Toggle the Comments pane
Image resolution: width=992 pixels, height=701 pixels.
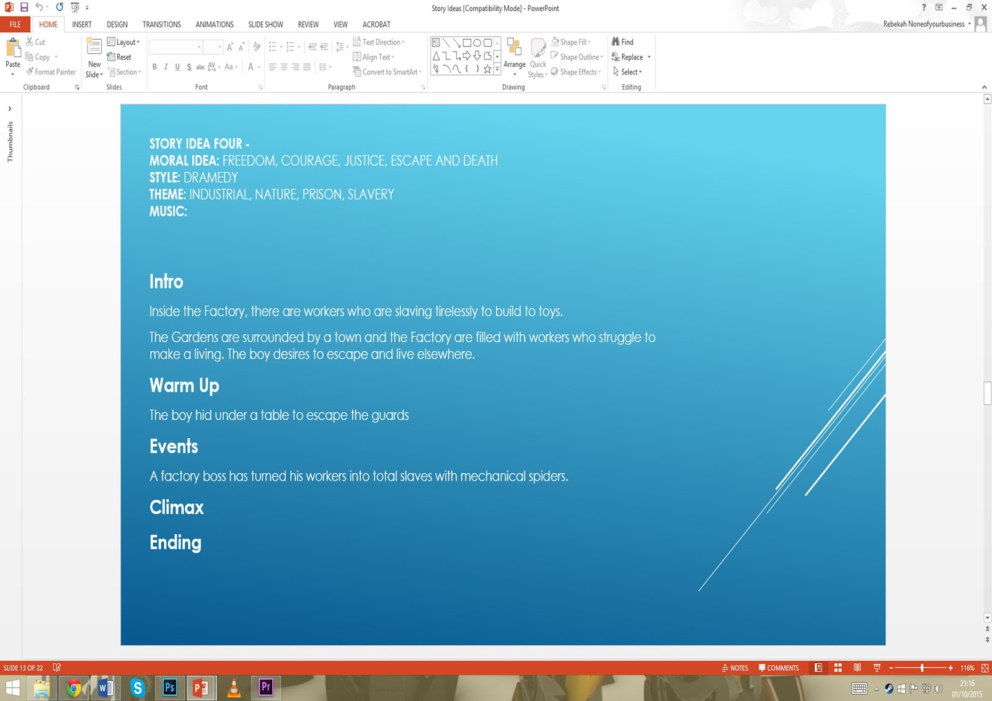click(779, 668)
